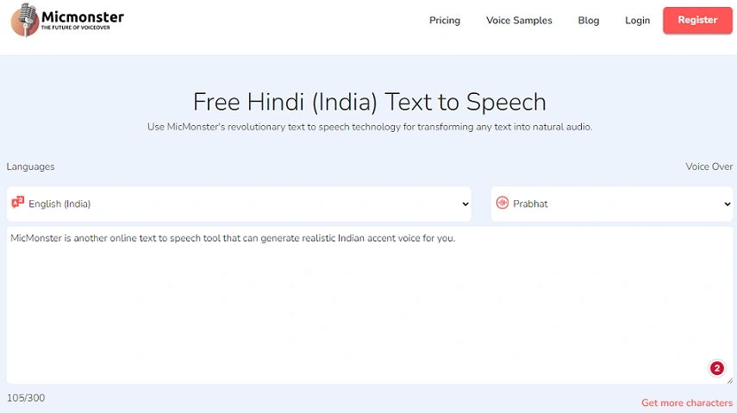Click the language translate icon
The height and width of the screenshot is (413, 737).
click(18, 203)
